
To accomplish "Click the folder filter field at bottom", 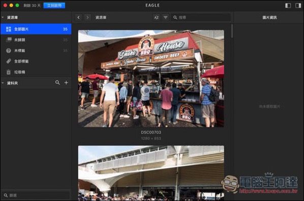I will pos(36,195).
